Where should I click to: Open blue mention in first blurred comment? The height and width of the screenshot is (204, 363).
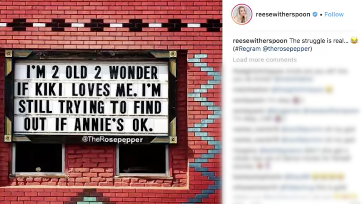[x=293, y=79]
